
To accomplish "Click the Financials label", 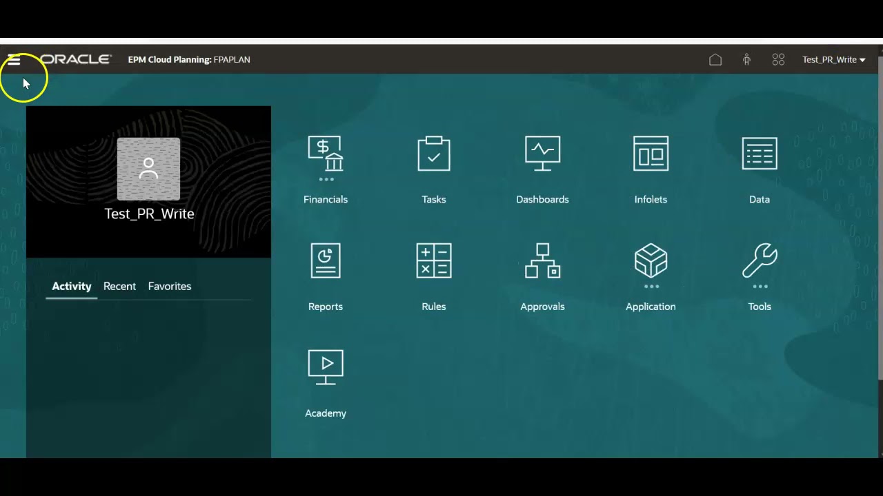I will point(326,199).
